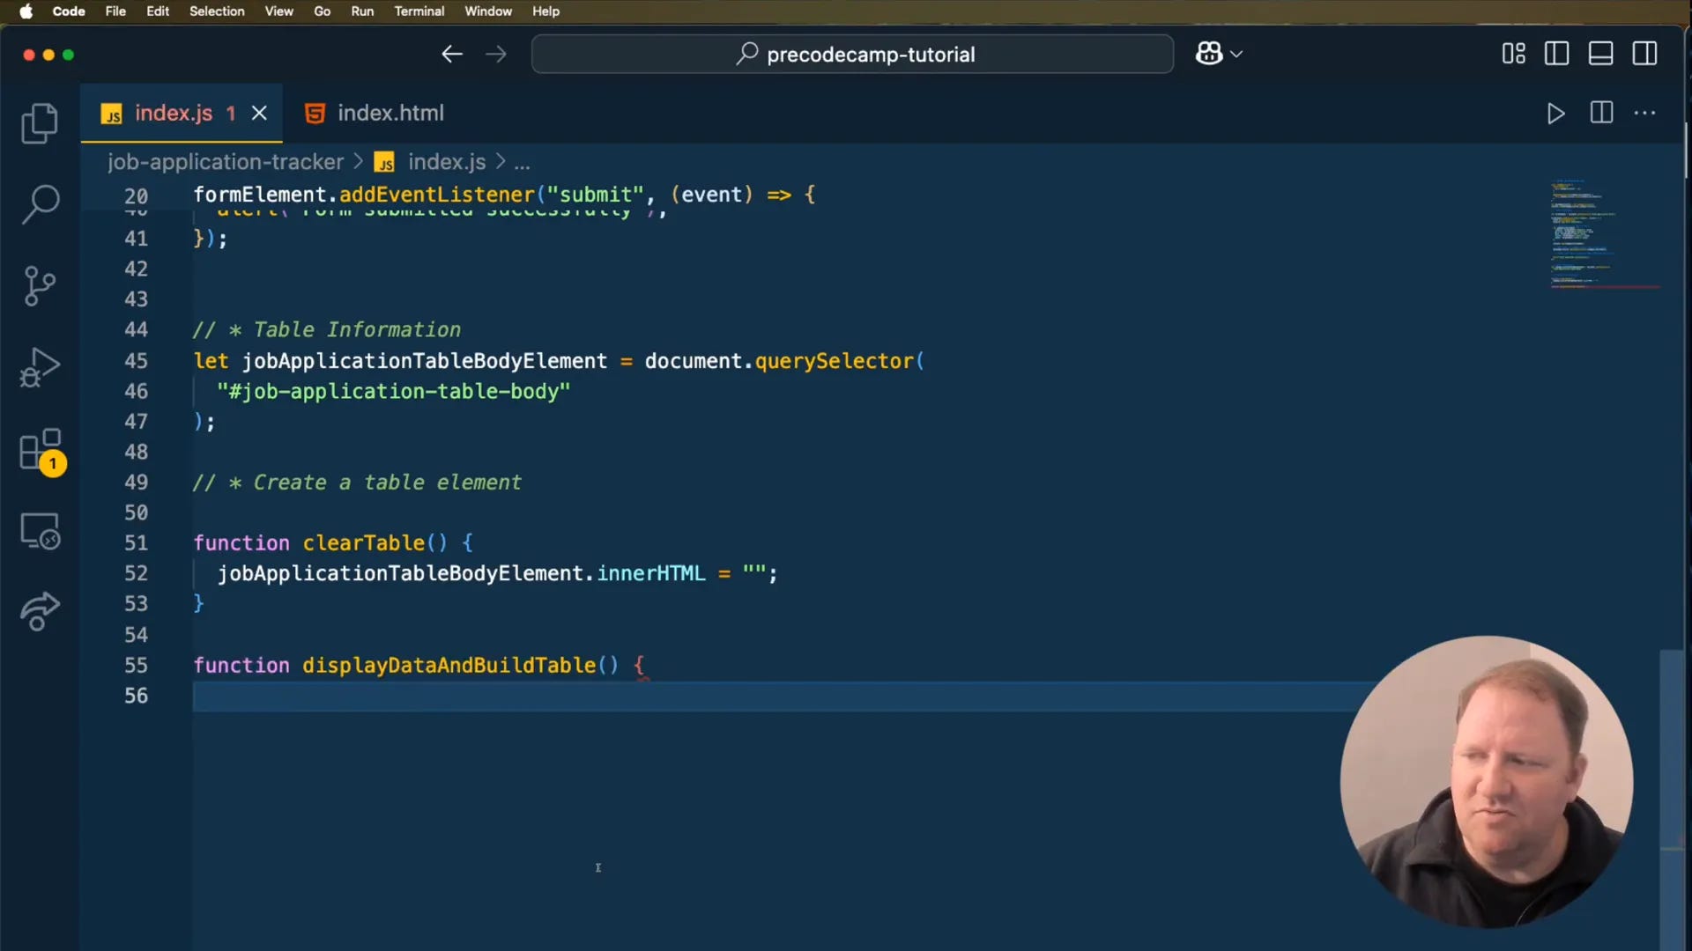The width and height of the screenshot is (1692, 951).
Task: Switch to the index.html tab
Action: tap(375, 113)
